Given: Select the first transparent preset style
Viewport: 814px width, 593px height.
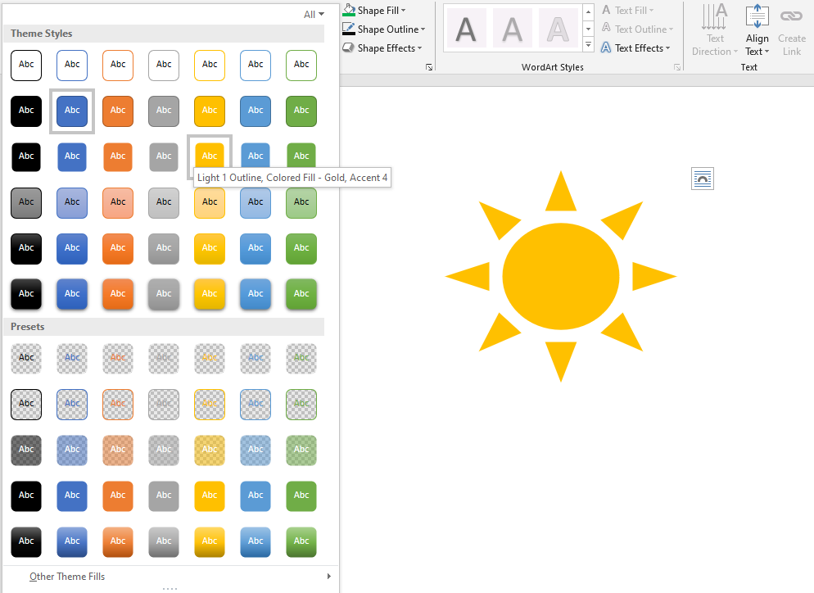Looking at the screenshot, I should pyautogui.click(x=25, y=358).
